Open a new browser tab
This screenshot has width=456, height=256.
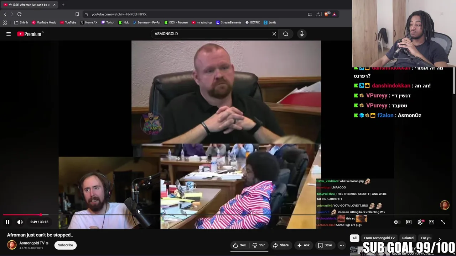(x=63, y=5)
